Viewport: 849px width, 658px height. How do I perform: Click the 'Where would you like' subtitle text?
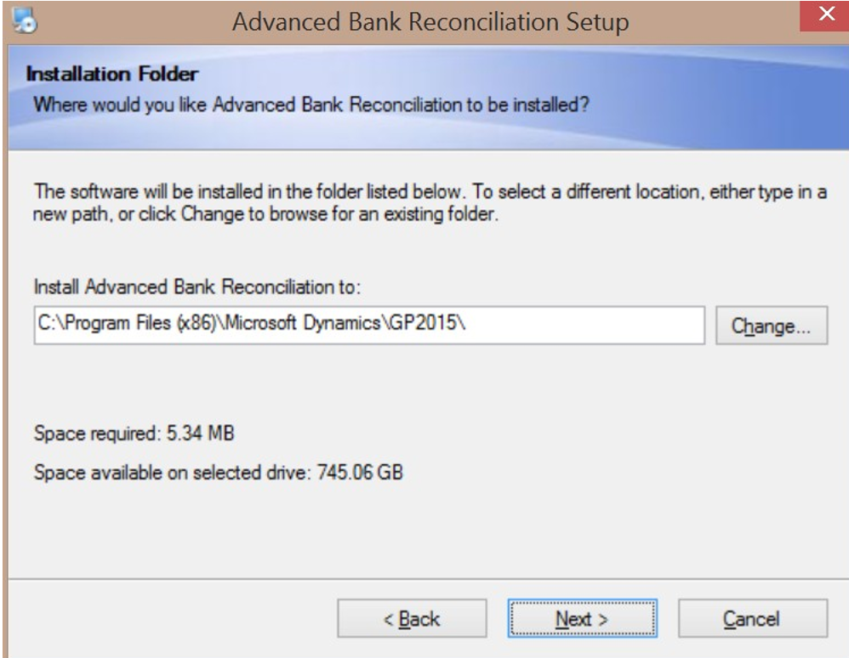tap(311, 106)
